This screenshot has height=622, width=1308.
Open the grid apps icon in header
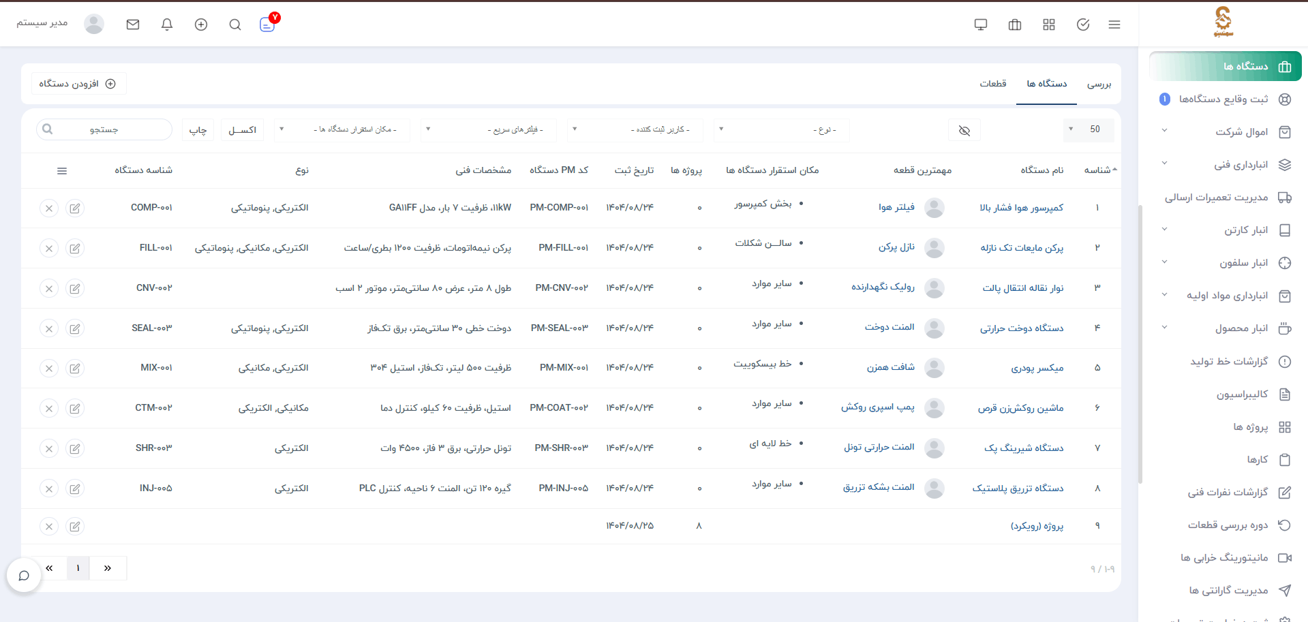1049,25
